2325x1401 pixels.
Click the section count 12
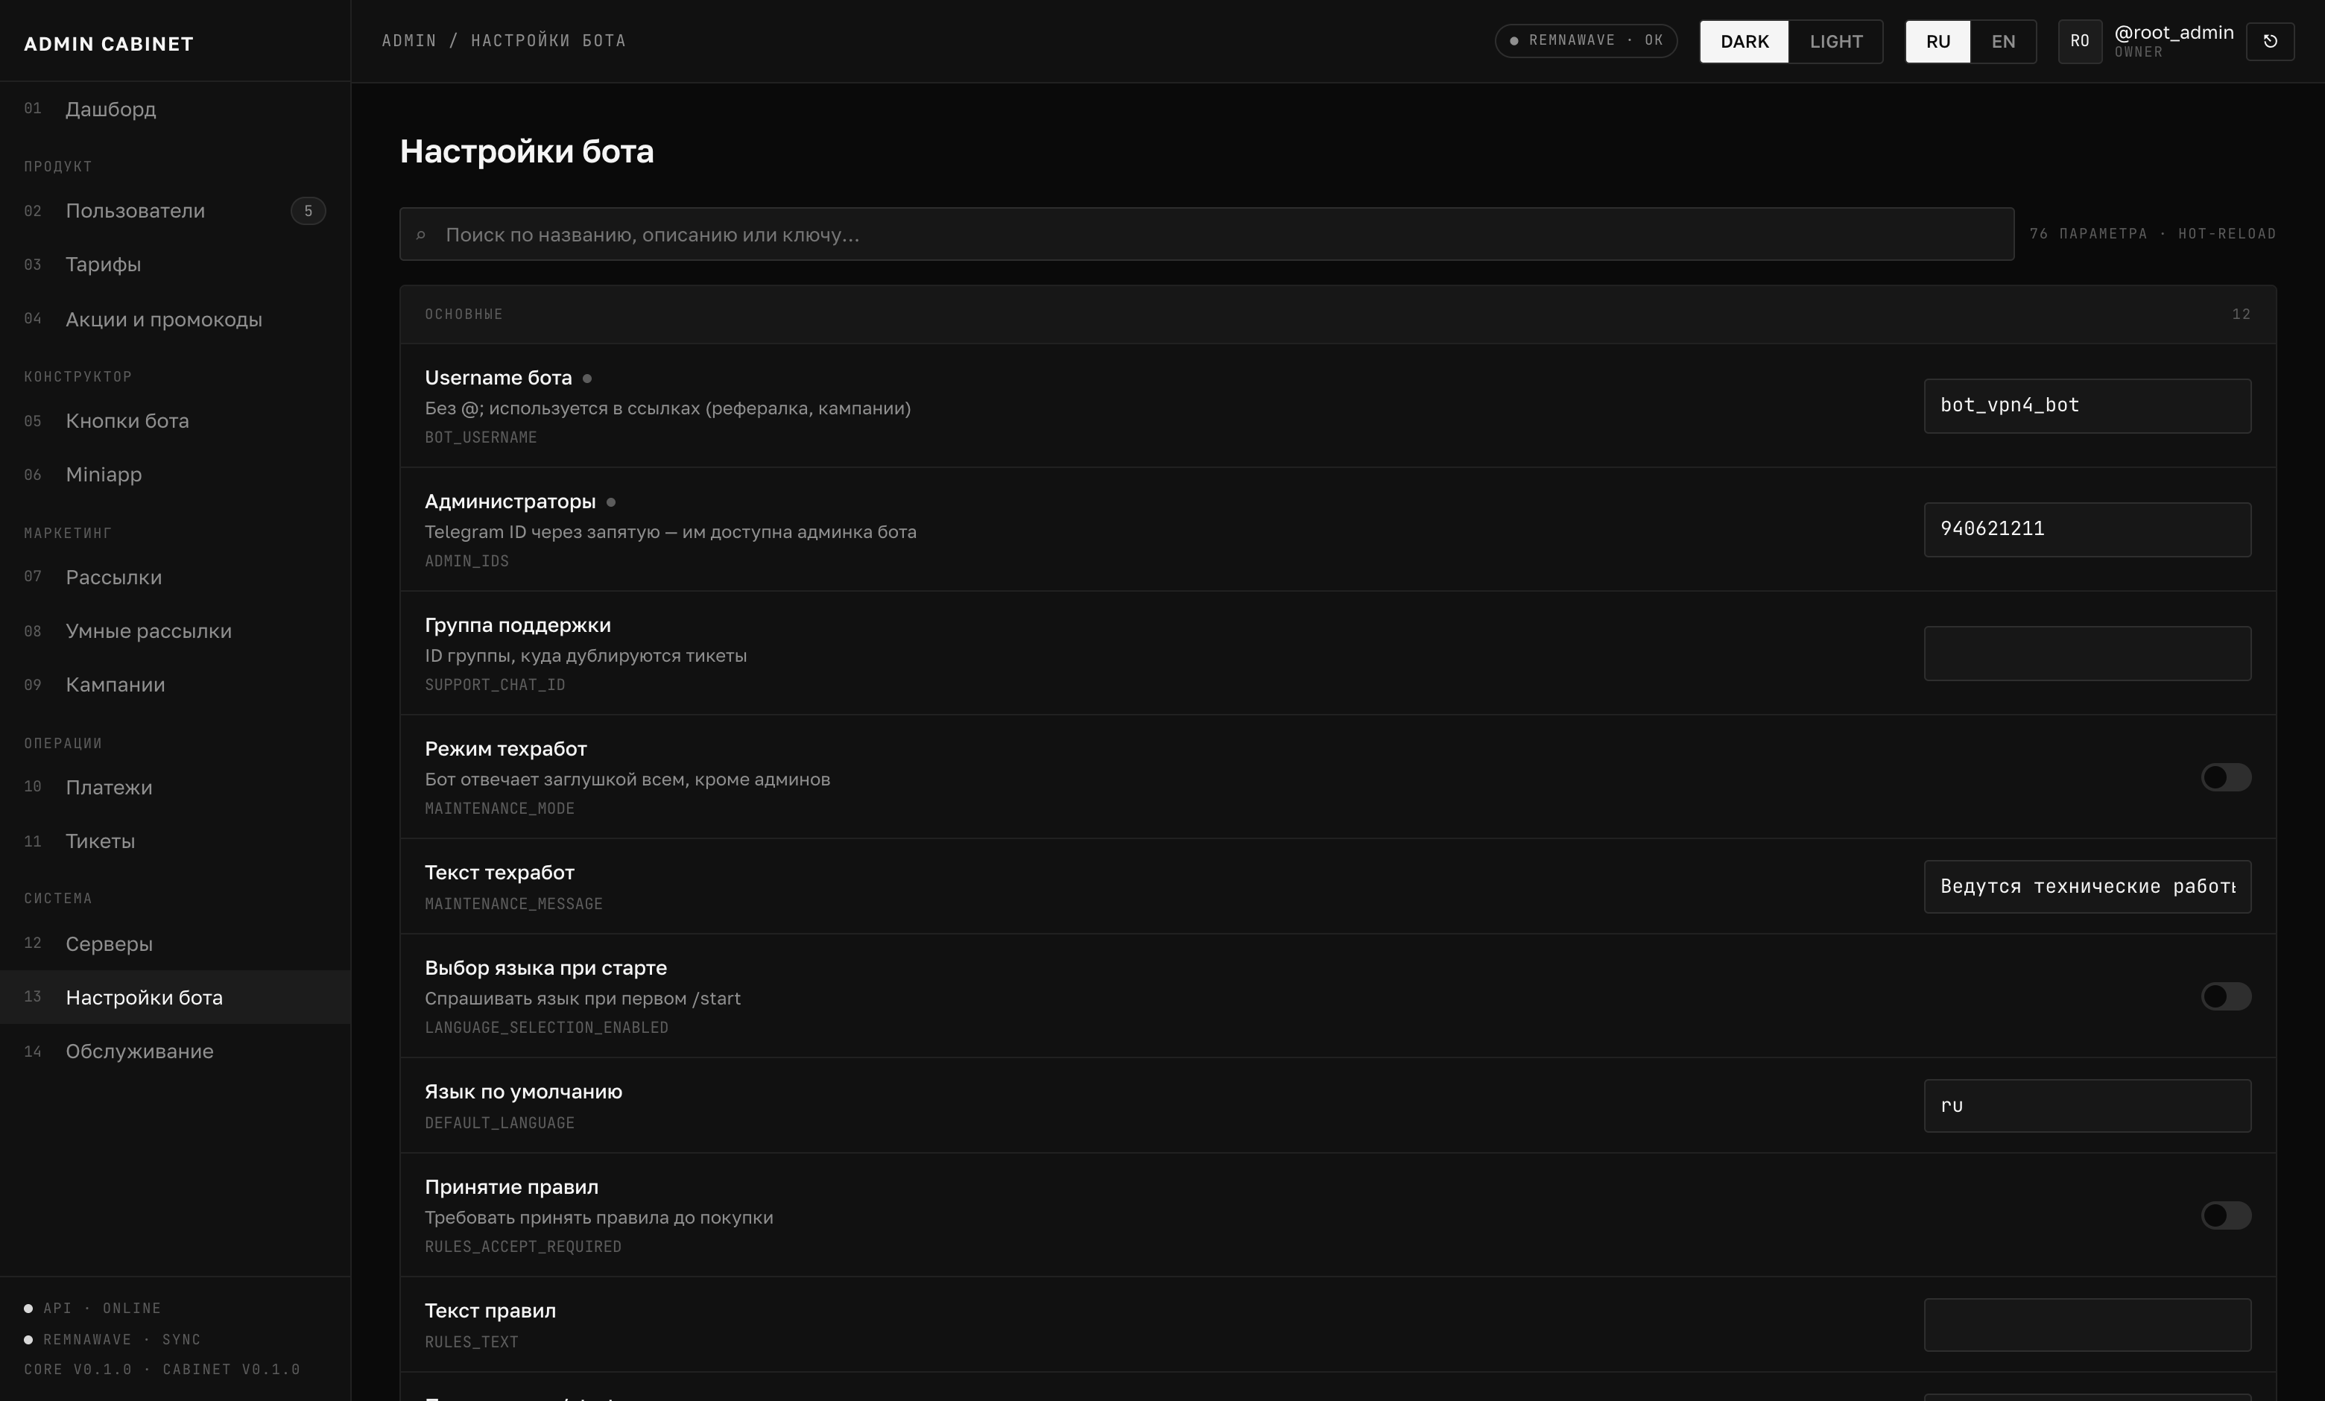[2241, 314]
